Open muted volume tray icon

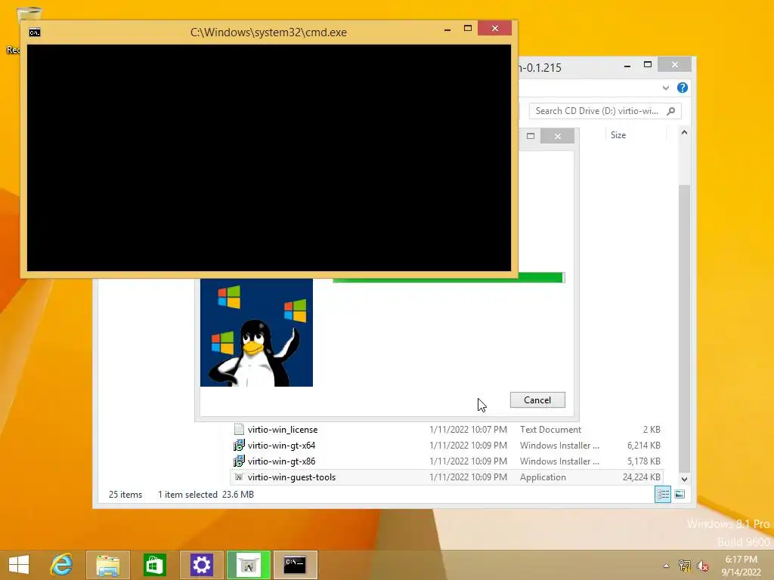[x=702, y=566]
